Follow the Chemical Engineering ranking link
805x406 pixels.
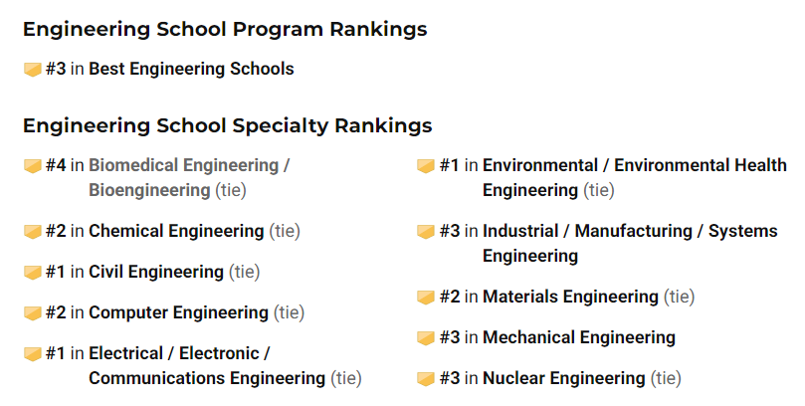(176, 232)
